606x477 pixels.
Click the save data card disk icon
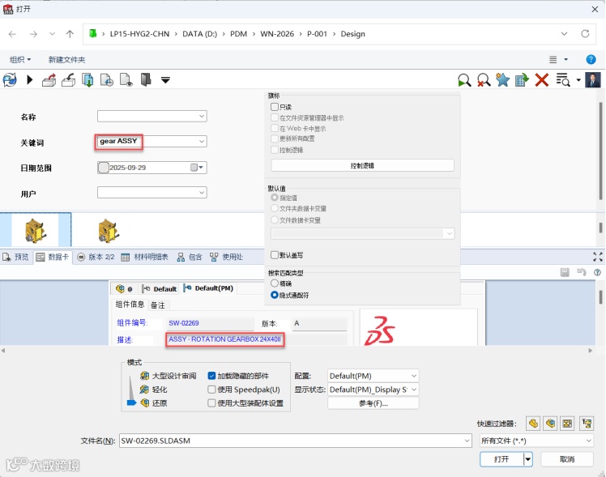pos(565,272)
